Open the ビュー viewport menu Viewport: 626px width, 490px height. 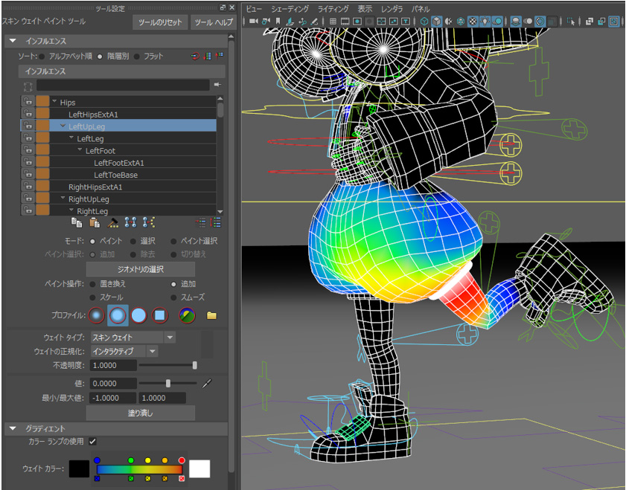pos(254,9)
